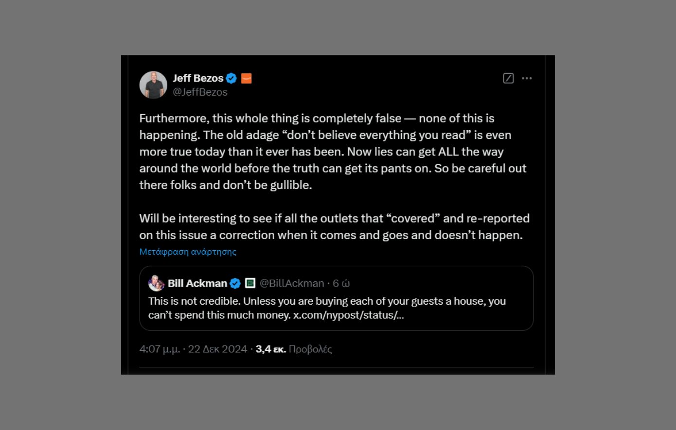Click the Μετάφραση ανάρτησης translate link
Viewport: 676px width, 430px height.
click(x=188, y=252)
